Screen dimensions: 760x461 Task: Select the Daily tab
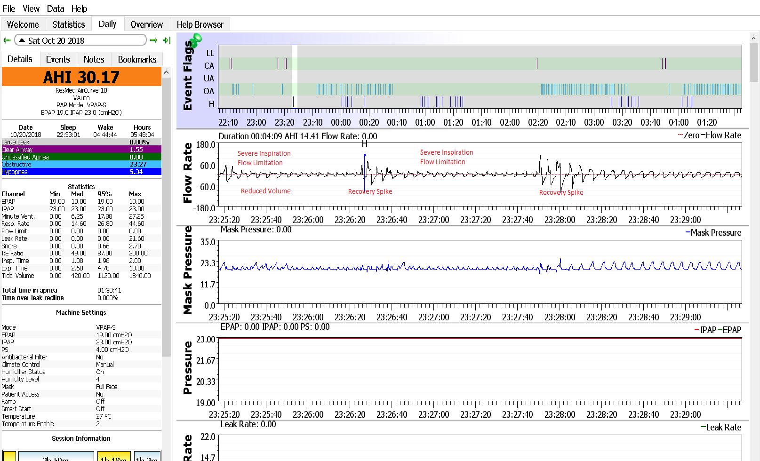pyautogui.click(x=107, y=24)
